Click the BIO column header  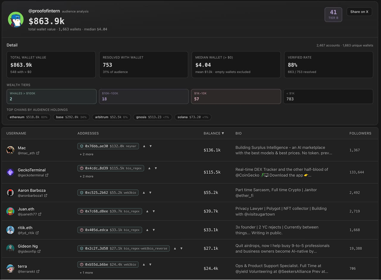click(238, 133)
